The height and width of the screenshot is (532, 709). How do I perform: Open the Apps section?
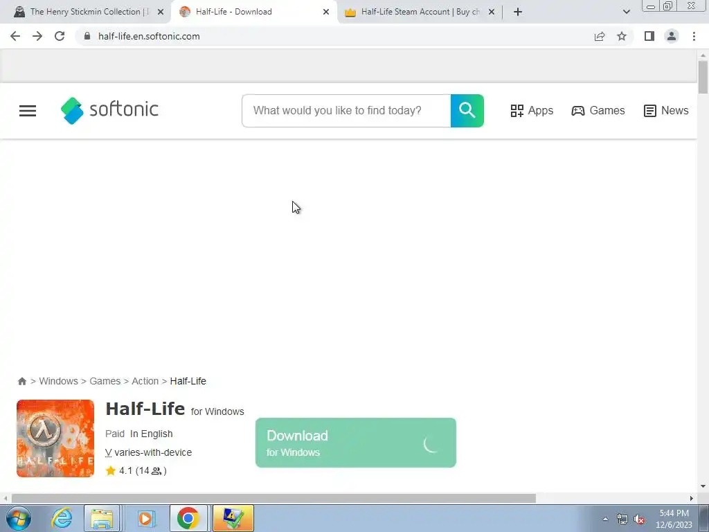coord(532,110)
